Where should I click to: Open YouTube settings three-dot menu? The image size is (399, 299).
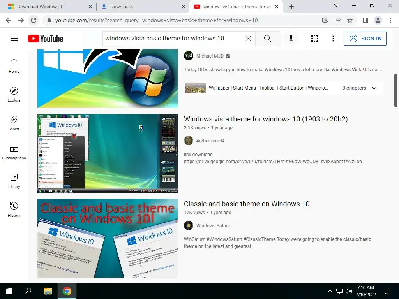point(333,39)
